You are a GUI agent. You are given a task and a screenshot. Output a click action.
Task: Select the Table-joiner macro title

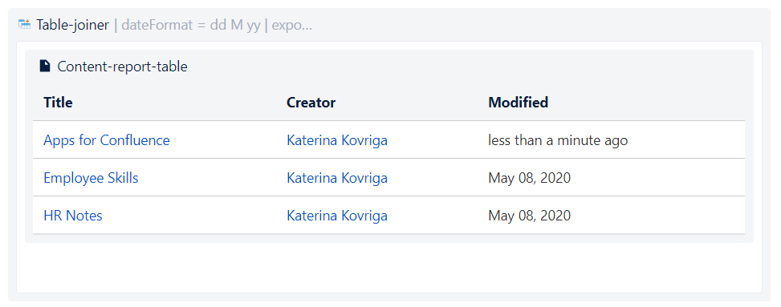point(73,25)
